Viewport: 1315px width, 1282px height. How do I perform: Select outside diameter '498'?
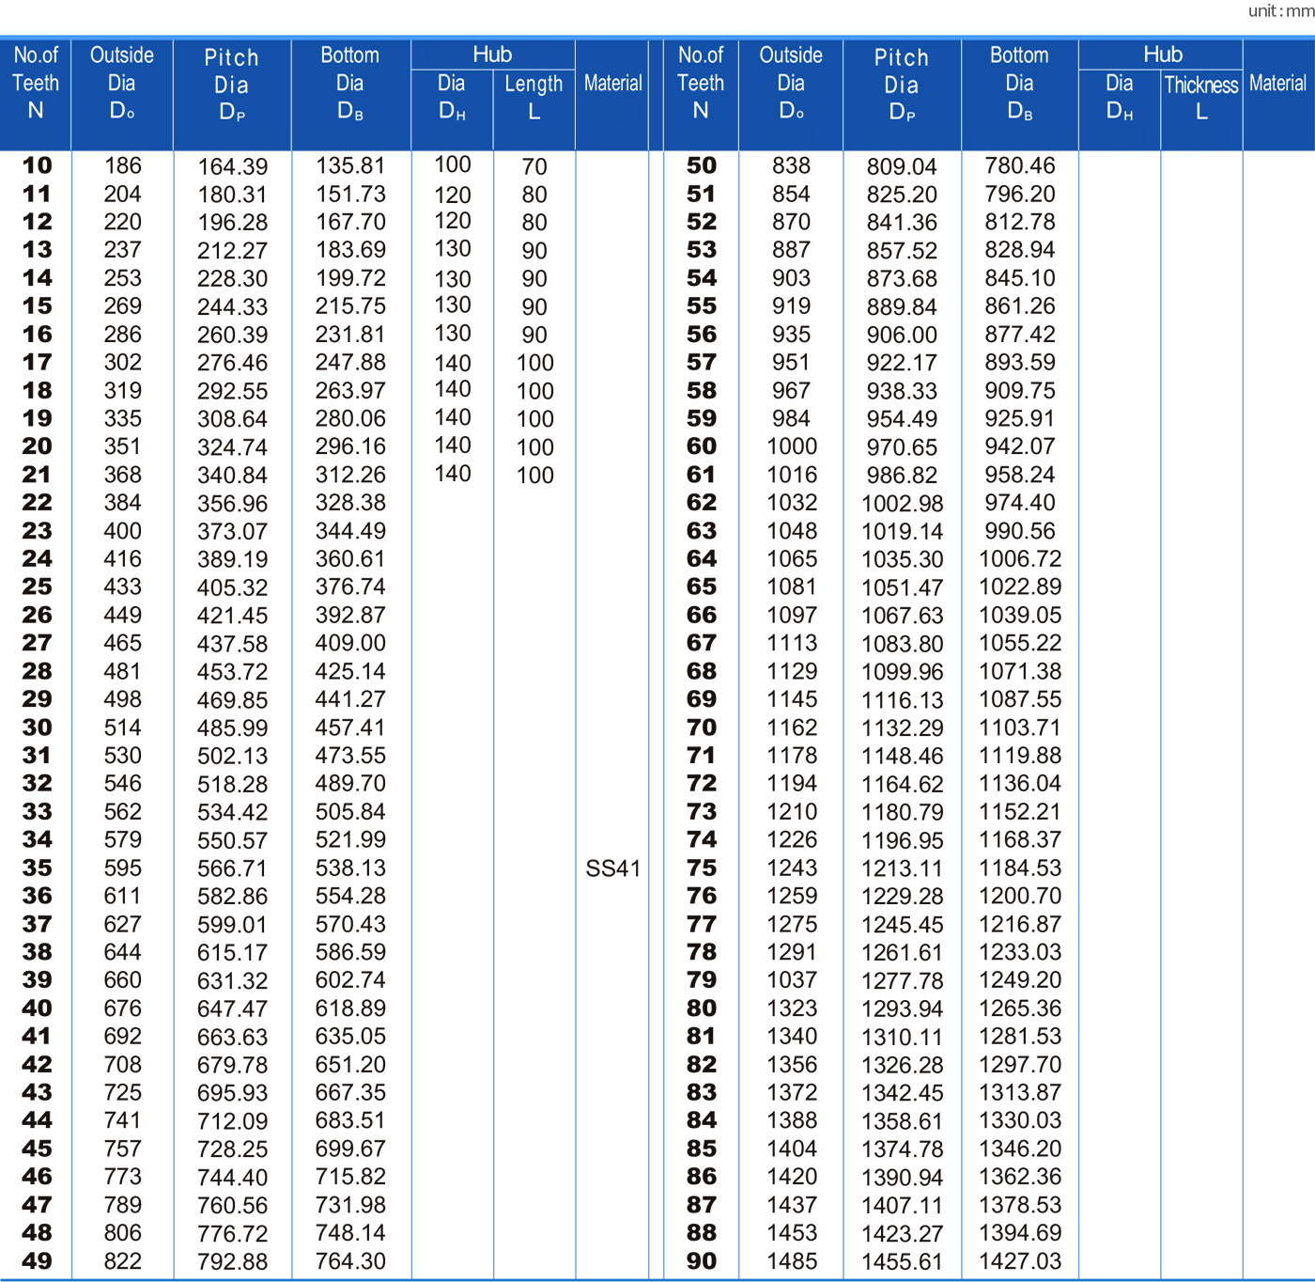[122, 700]
